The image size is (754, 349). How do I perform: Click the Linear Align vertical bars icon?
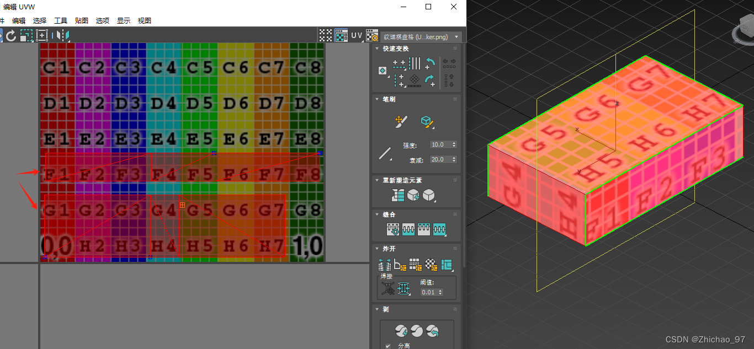[415, 63]
